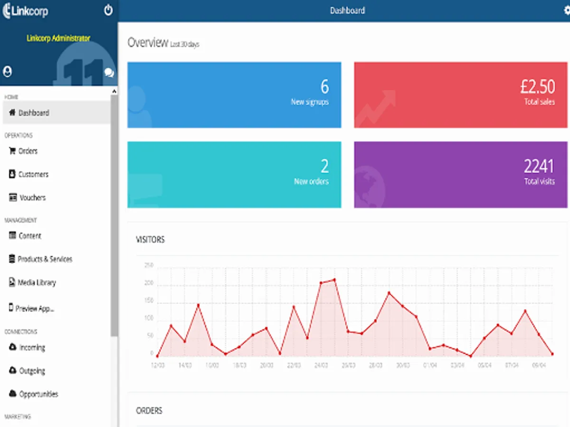Viewport: 570px width, 427px height.
Task: Click the MARKETING section label
Action: [18, 417]
